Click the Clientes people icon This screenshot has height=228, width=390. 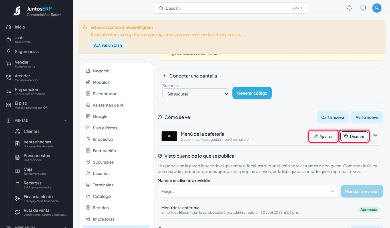coord(17,131)
